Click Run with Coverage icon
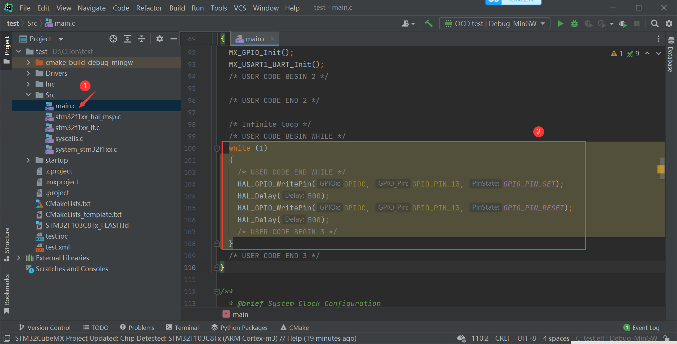Screen dimensions: 677x344 coord(588,24)
